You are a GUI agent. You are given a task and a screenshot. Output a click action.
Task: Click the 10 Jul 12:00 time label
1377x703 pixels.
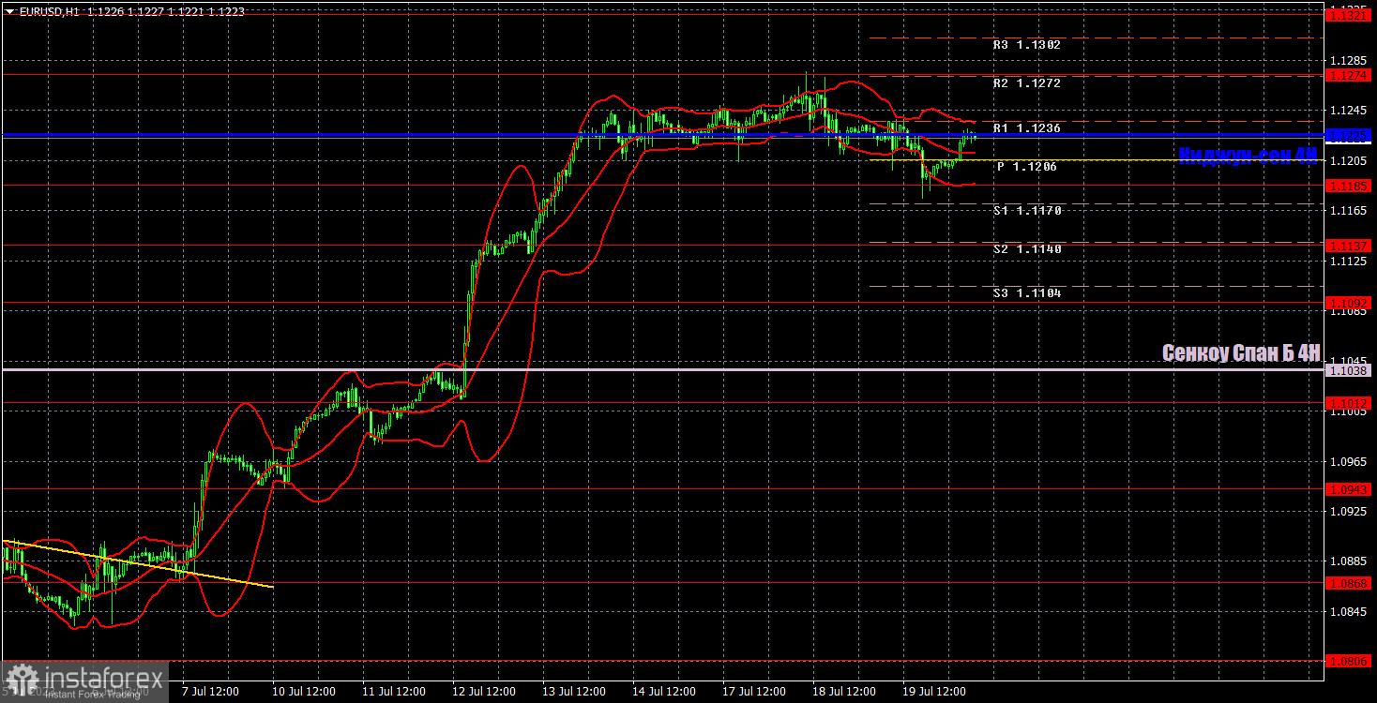(x=304, y=692)
